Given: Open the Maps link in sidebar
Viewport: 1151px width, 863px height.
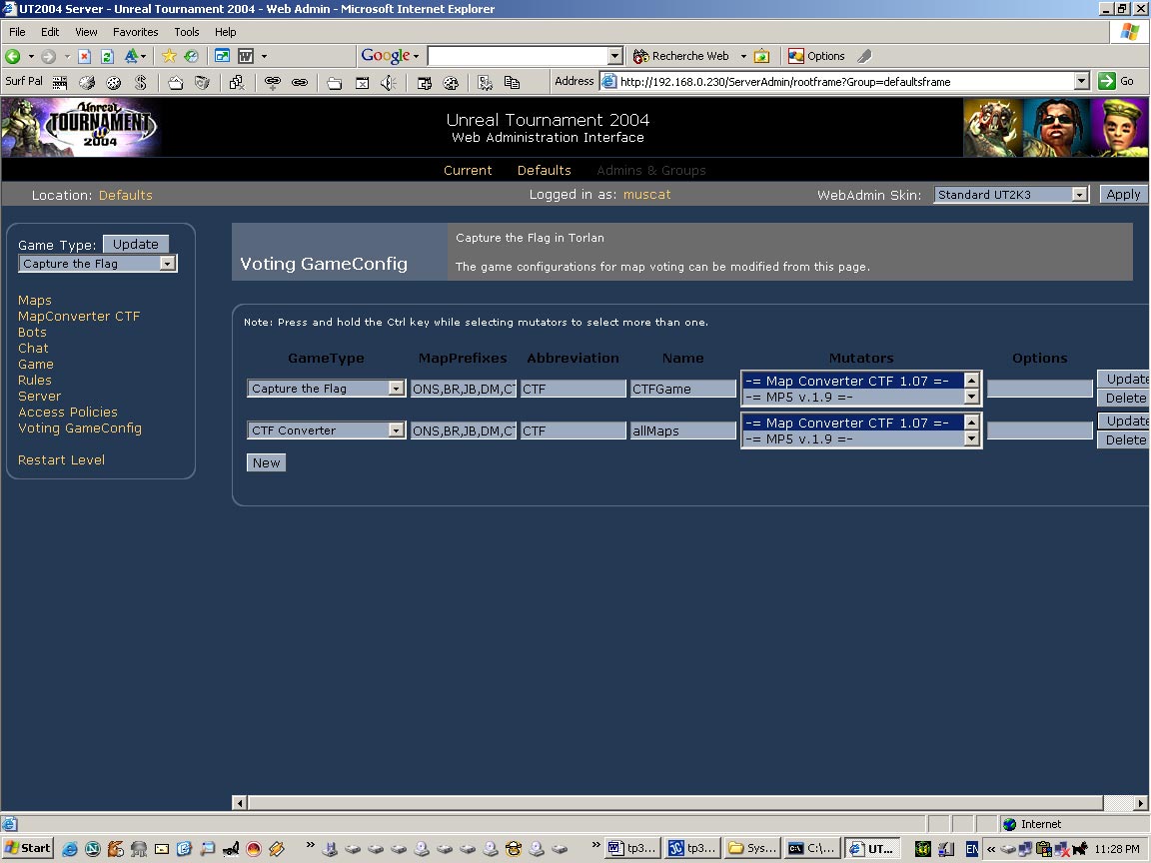Looking at the screenshot, I should (x=35, y=300).
